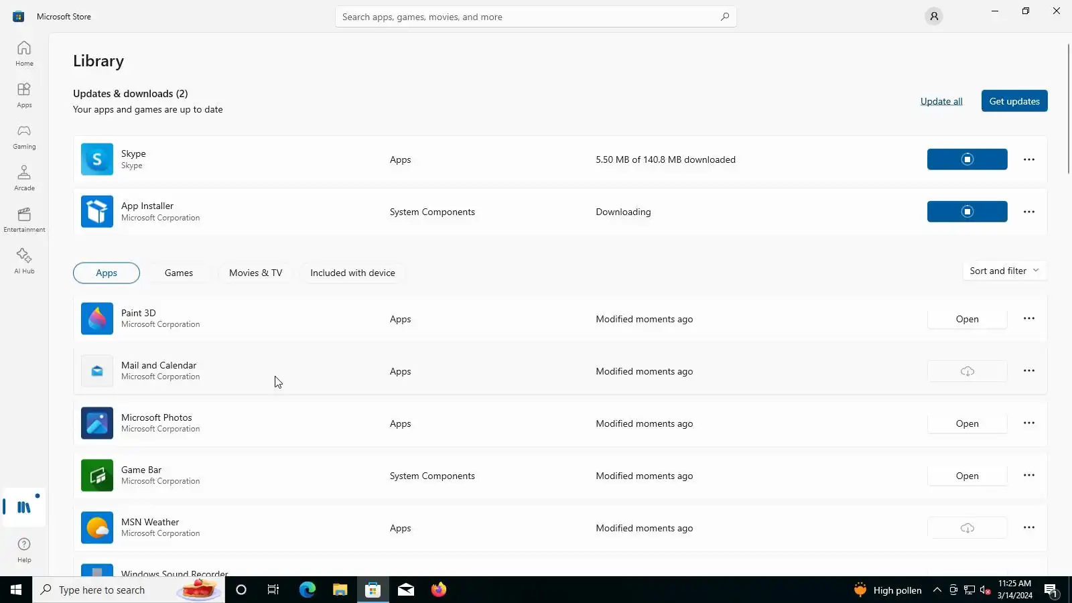The width and height of the screenshot is (1072, 603).
Task: Switch to the Movies & TV tab
Action: tap(256, 273)
